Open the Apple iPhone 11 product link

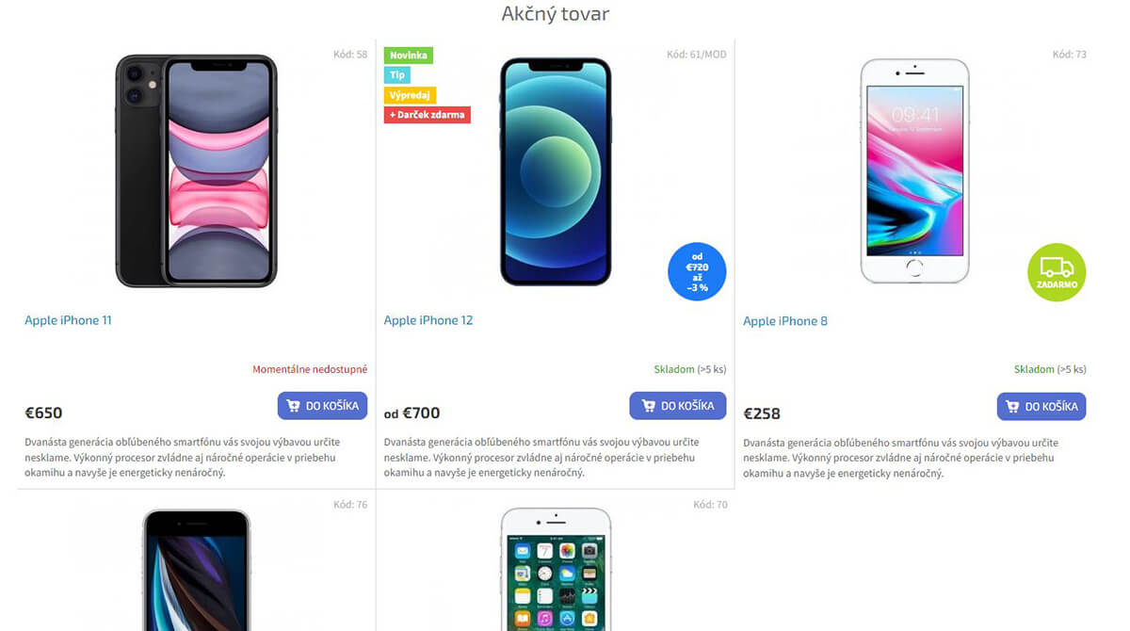coord(68,320)
